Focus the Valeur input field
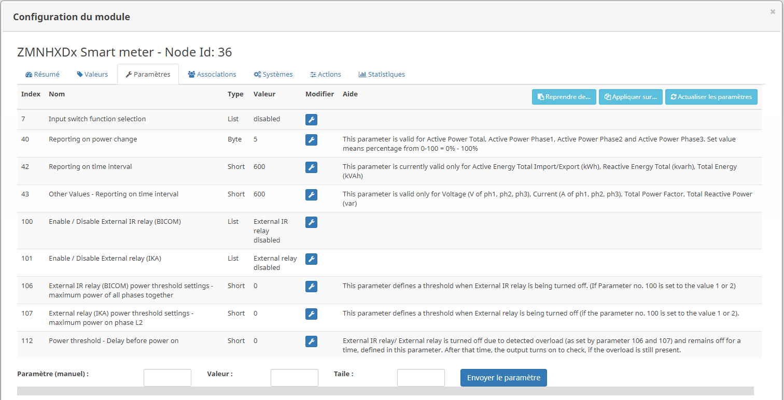Viewport: 784px width, 400px height. (295, 378)
